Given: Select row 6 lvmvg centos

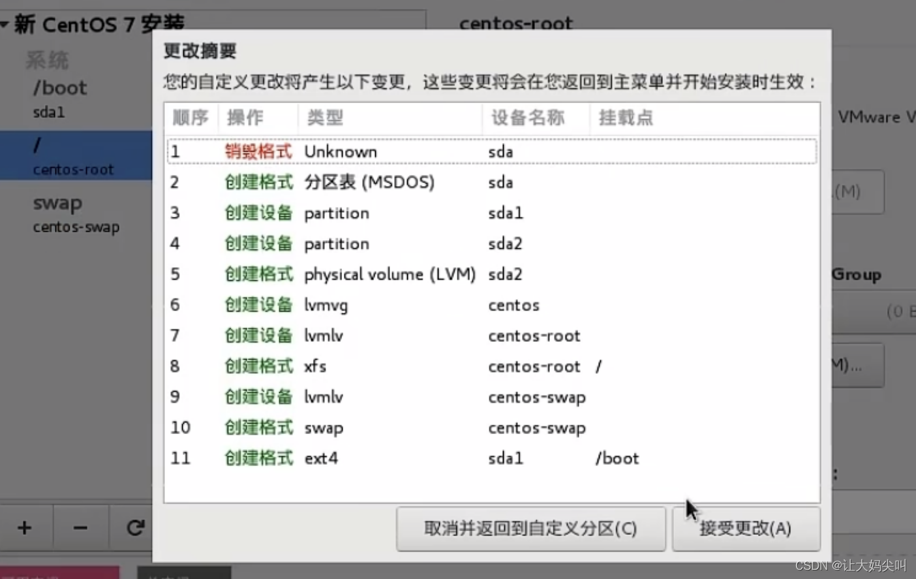Looking at the screenshot, I should [x=492, y=305].
